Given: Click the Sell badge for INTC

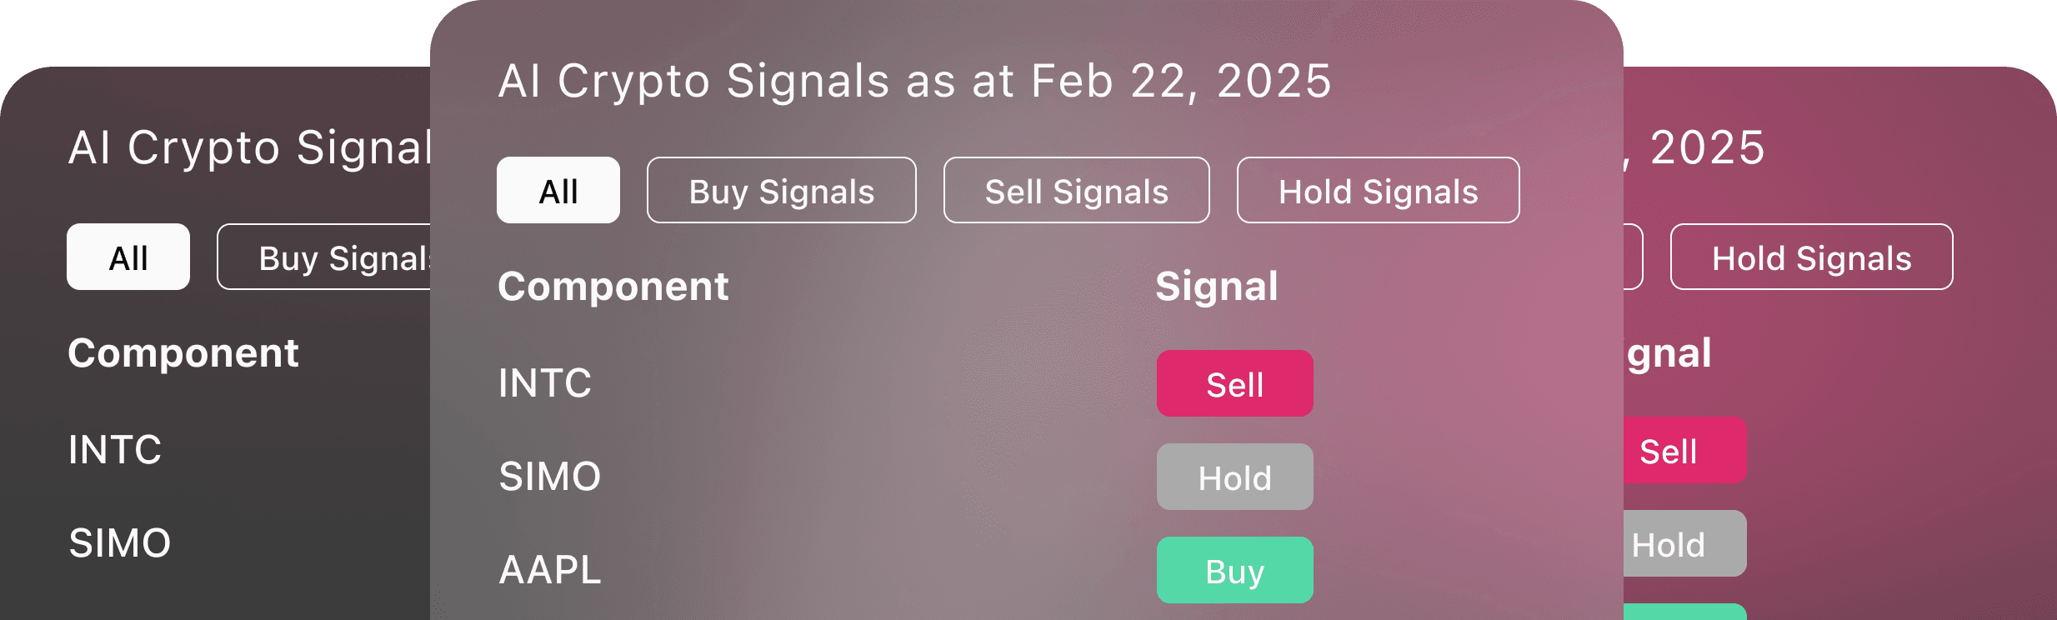Looking at the screenshot, I should click(1235, 383).
